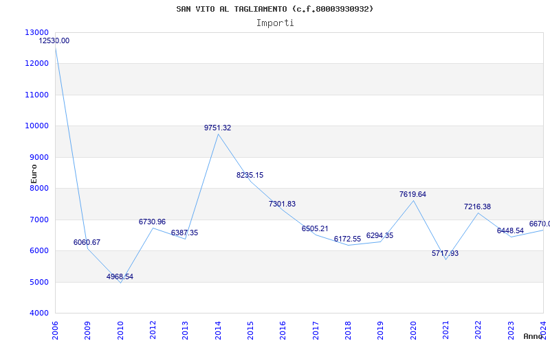The height and width of the screenshot is (343, 550).
Task: Click the 6172.55 value label
Action: pos(348,239)
